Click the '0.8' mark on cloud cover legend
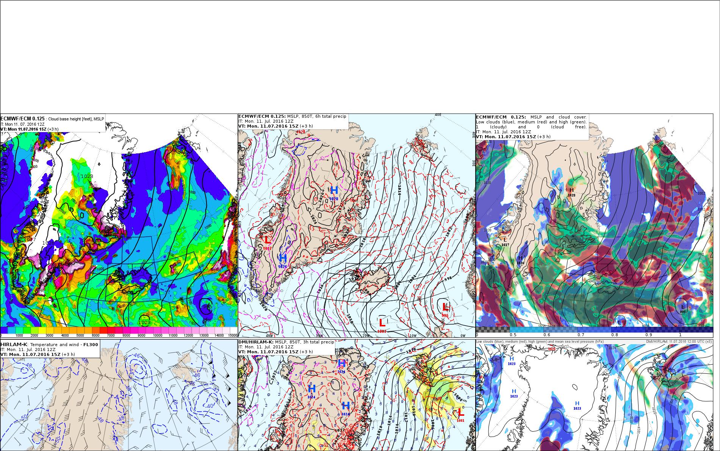 [614, 335]
